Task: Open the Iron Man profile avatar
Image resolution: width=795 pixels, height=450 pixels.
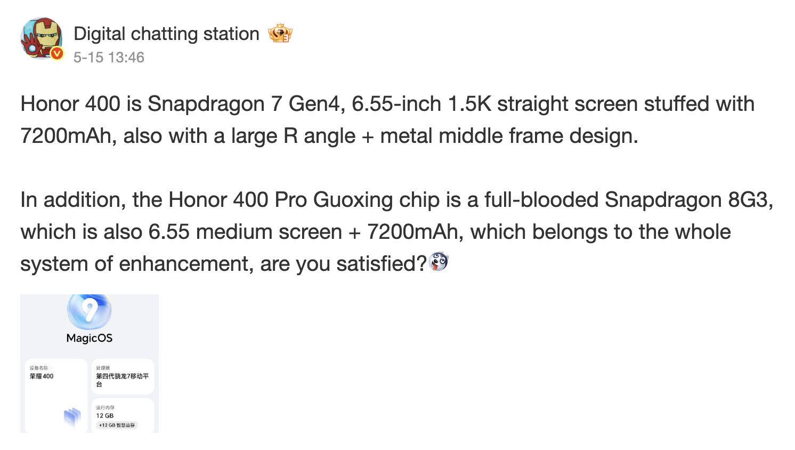Action: [x=42, y=38]
